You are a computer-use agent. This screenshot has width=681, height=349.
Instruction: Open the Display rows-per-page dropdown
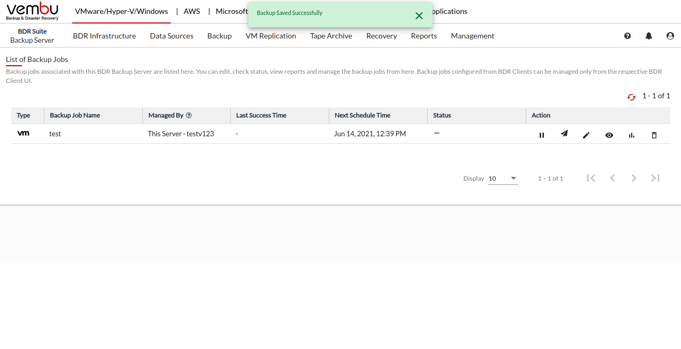click(503, 179)
